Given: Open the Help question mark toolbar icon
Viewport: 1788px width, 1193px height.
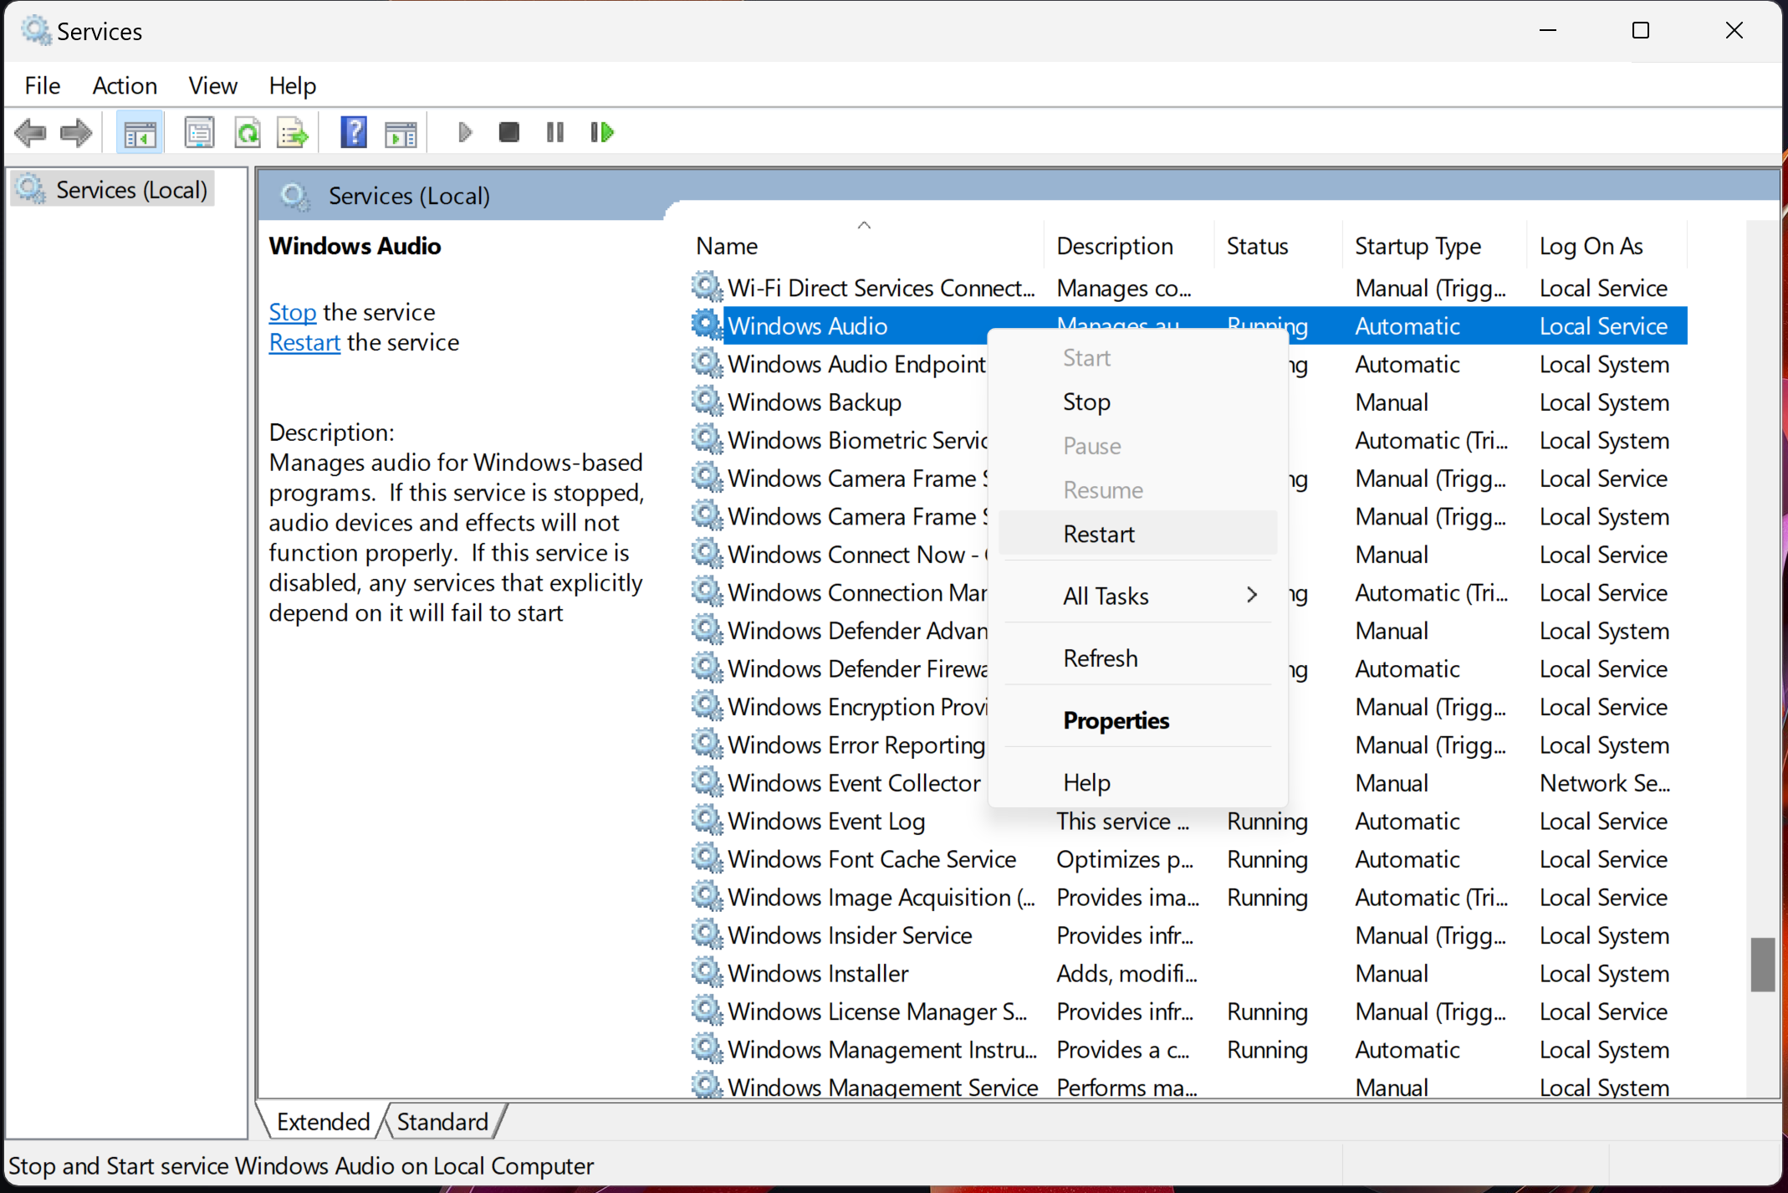Looking at the screenshot, I should 354,132.
